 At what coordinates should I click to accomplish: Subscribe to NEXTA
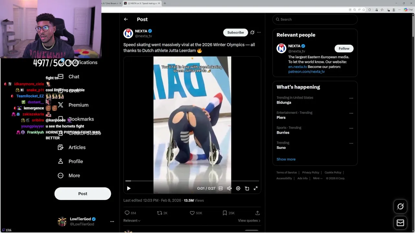[x=235, y=32]
